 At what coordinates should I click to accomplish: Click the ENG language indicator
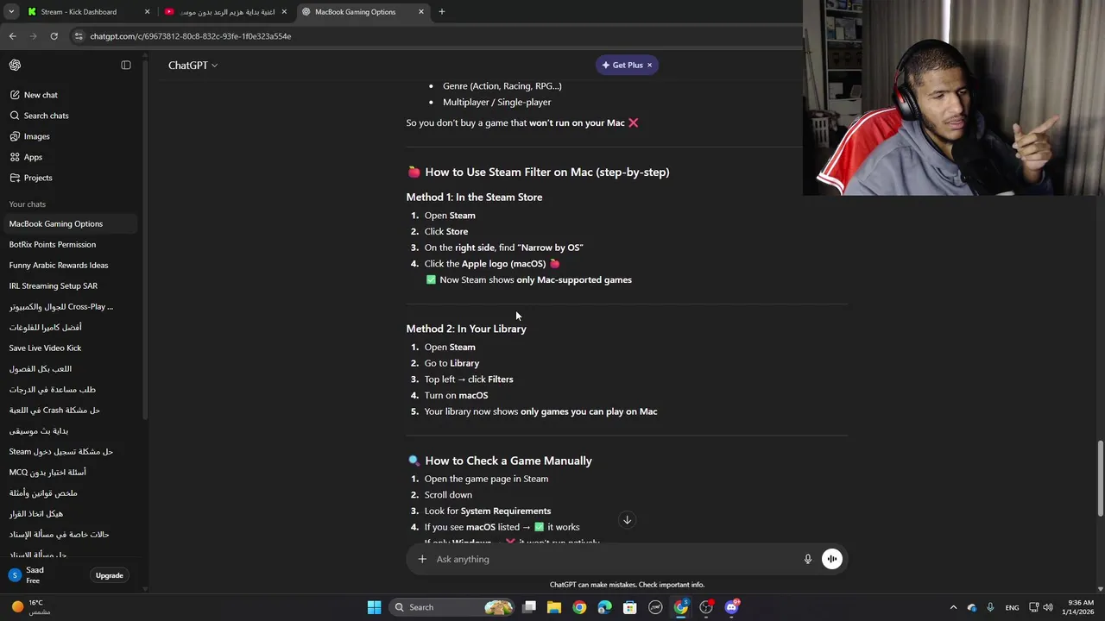click(1012, 607)
